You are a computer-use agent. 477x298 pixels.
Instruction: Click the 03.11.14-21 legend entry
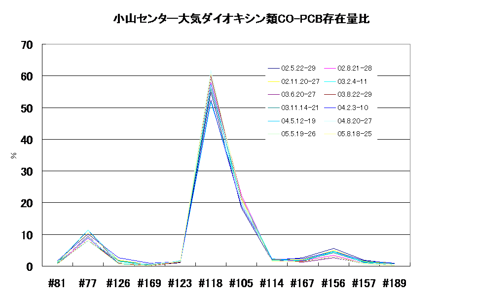pyautogui.click(x=300, y=108)
